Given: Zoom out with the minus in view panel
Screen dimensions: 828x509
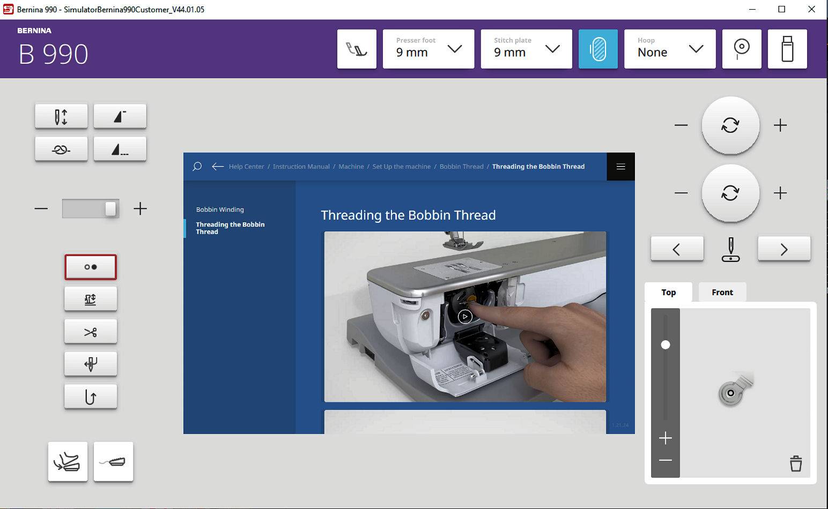Looking at the screenshot, I should 666,460.
